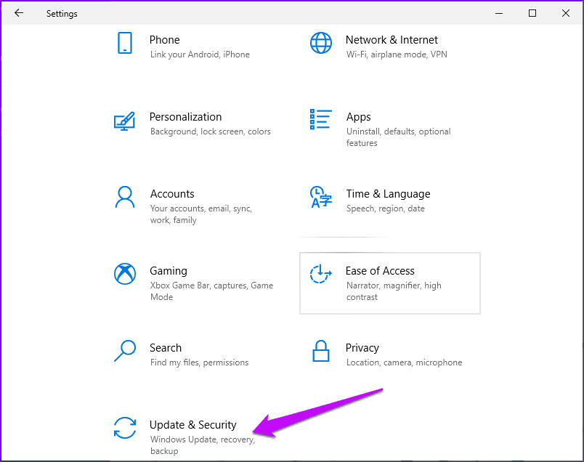Click the Privacy padlock icon
The height and width of the screenshot is (462, 584).
click(320, 351)
